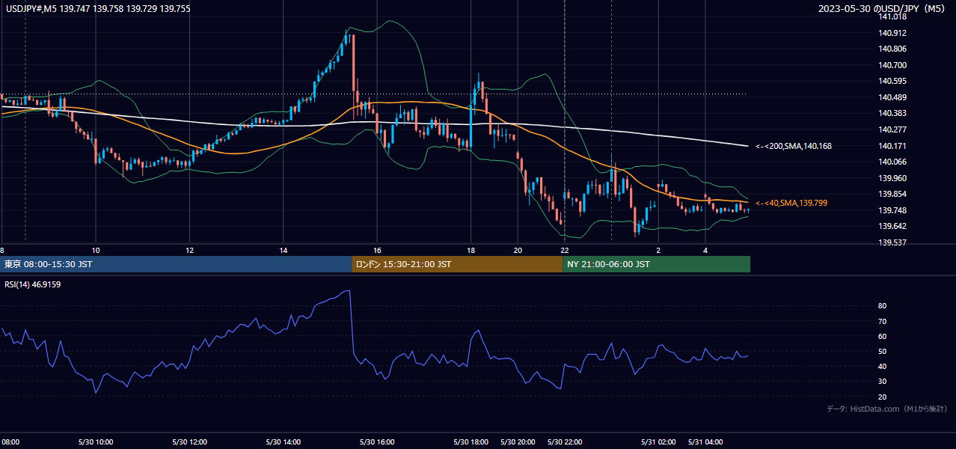Select the bottom axis 5/30 12:00 label

189,442
